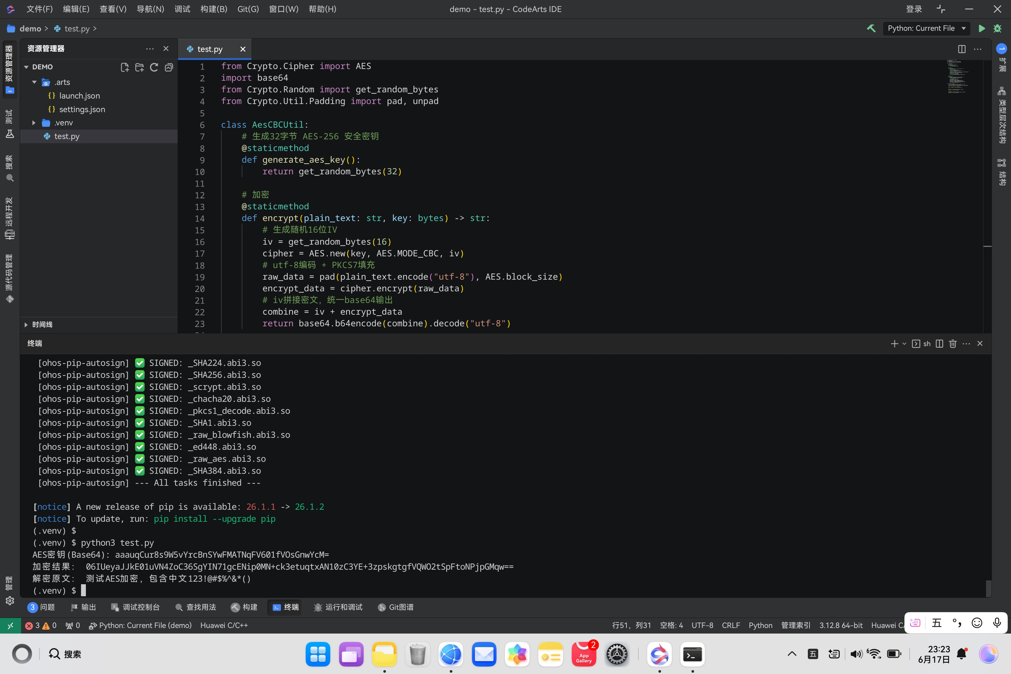Open volume control in system tray
1011x674 pixels.
tap(856, 654)
